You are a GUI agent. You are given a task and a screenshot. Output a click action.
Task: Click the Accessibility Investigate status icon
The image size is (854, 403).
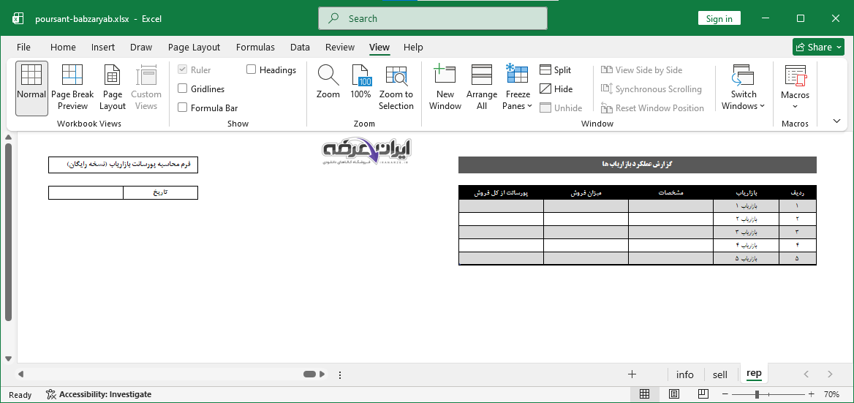(x=50, y=394)
